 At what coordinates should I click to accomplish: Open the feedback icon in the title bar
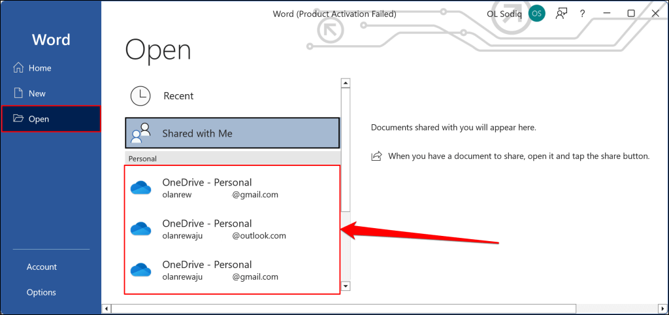tap(561, 14)
